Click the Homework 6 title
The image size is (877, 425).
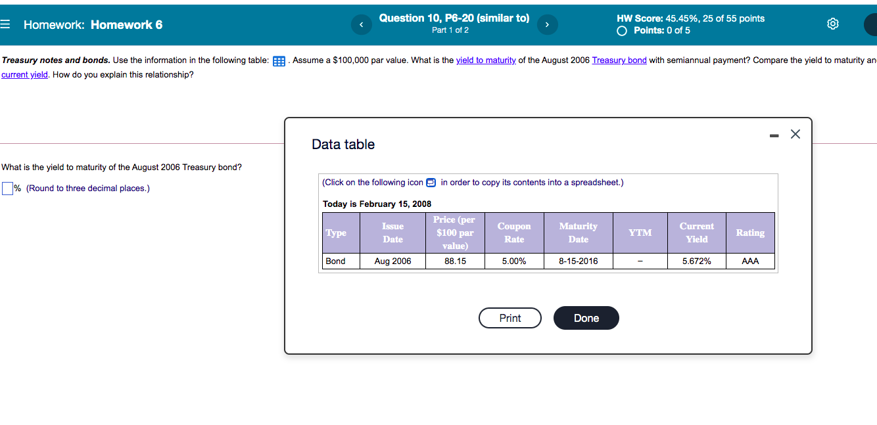[126, 25]
